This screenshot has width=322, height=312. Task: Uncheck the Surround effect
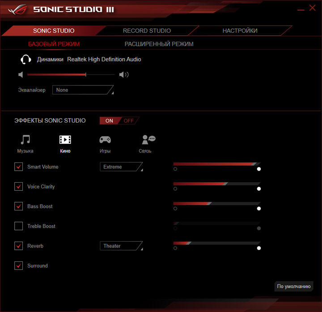[x=18, y=265]
